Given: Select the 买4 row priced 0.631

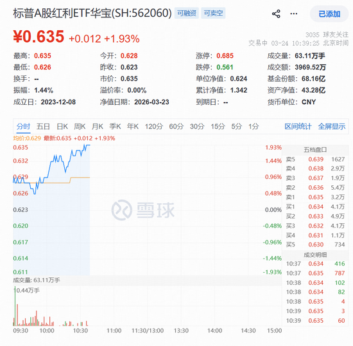Looking at the screenshot, I should (x=315, y=235).
